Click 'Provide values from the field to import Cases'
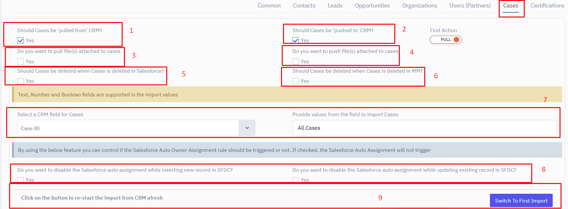Screen dimensions: 568x209 pyautogui.click(x=345, y=115)
